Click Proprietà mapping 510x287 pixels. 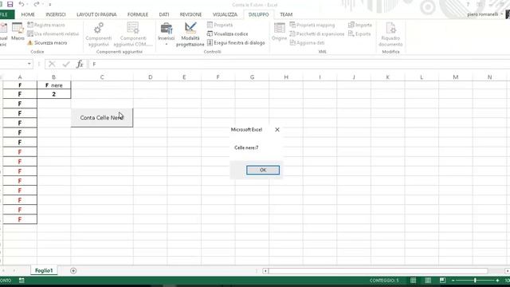click(x=312, y=25)
